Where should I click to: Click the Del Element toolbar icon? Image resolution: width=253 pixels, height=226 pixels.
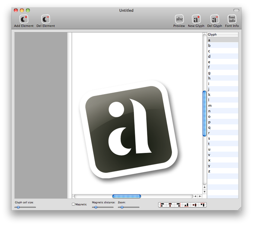(x=46, y=19)
